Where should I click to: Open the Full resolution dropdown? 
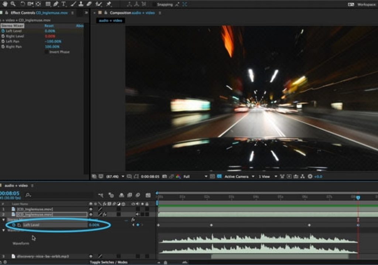coord(195,177)
